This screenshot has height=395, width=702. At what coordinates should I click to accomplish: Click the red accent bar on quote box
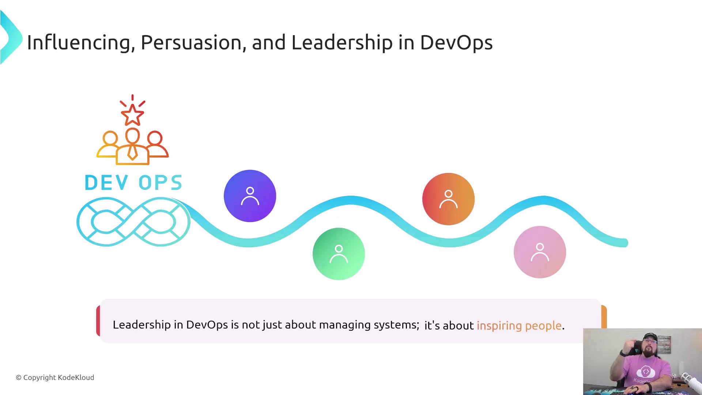pyautogui.click(x=98, y=321)
